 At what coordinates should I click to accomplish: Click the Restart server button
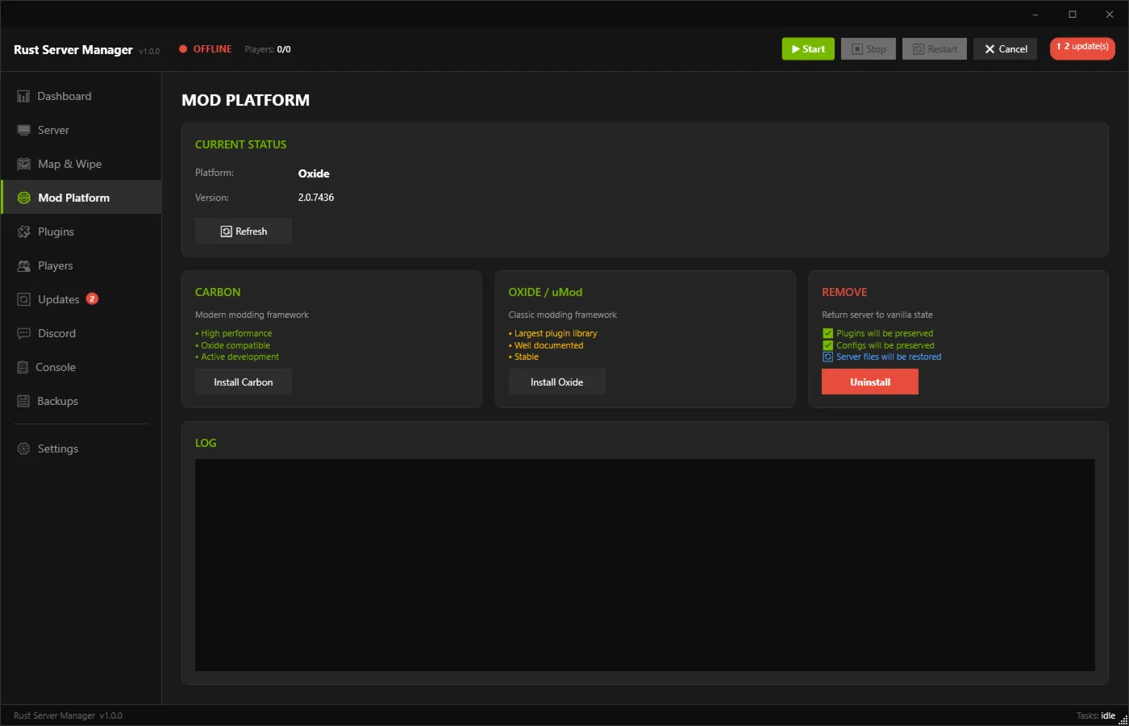coord(935,49)
